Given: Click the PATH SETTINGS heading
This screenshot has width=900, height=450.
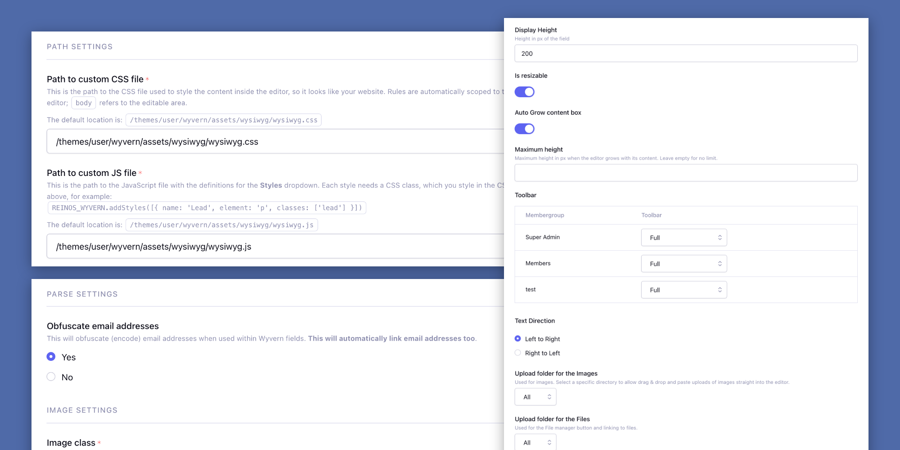Looking at the screenshot, I should click(x=80, y=47).
